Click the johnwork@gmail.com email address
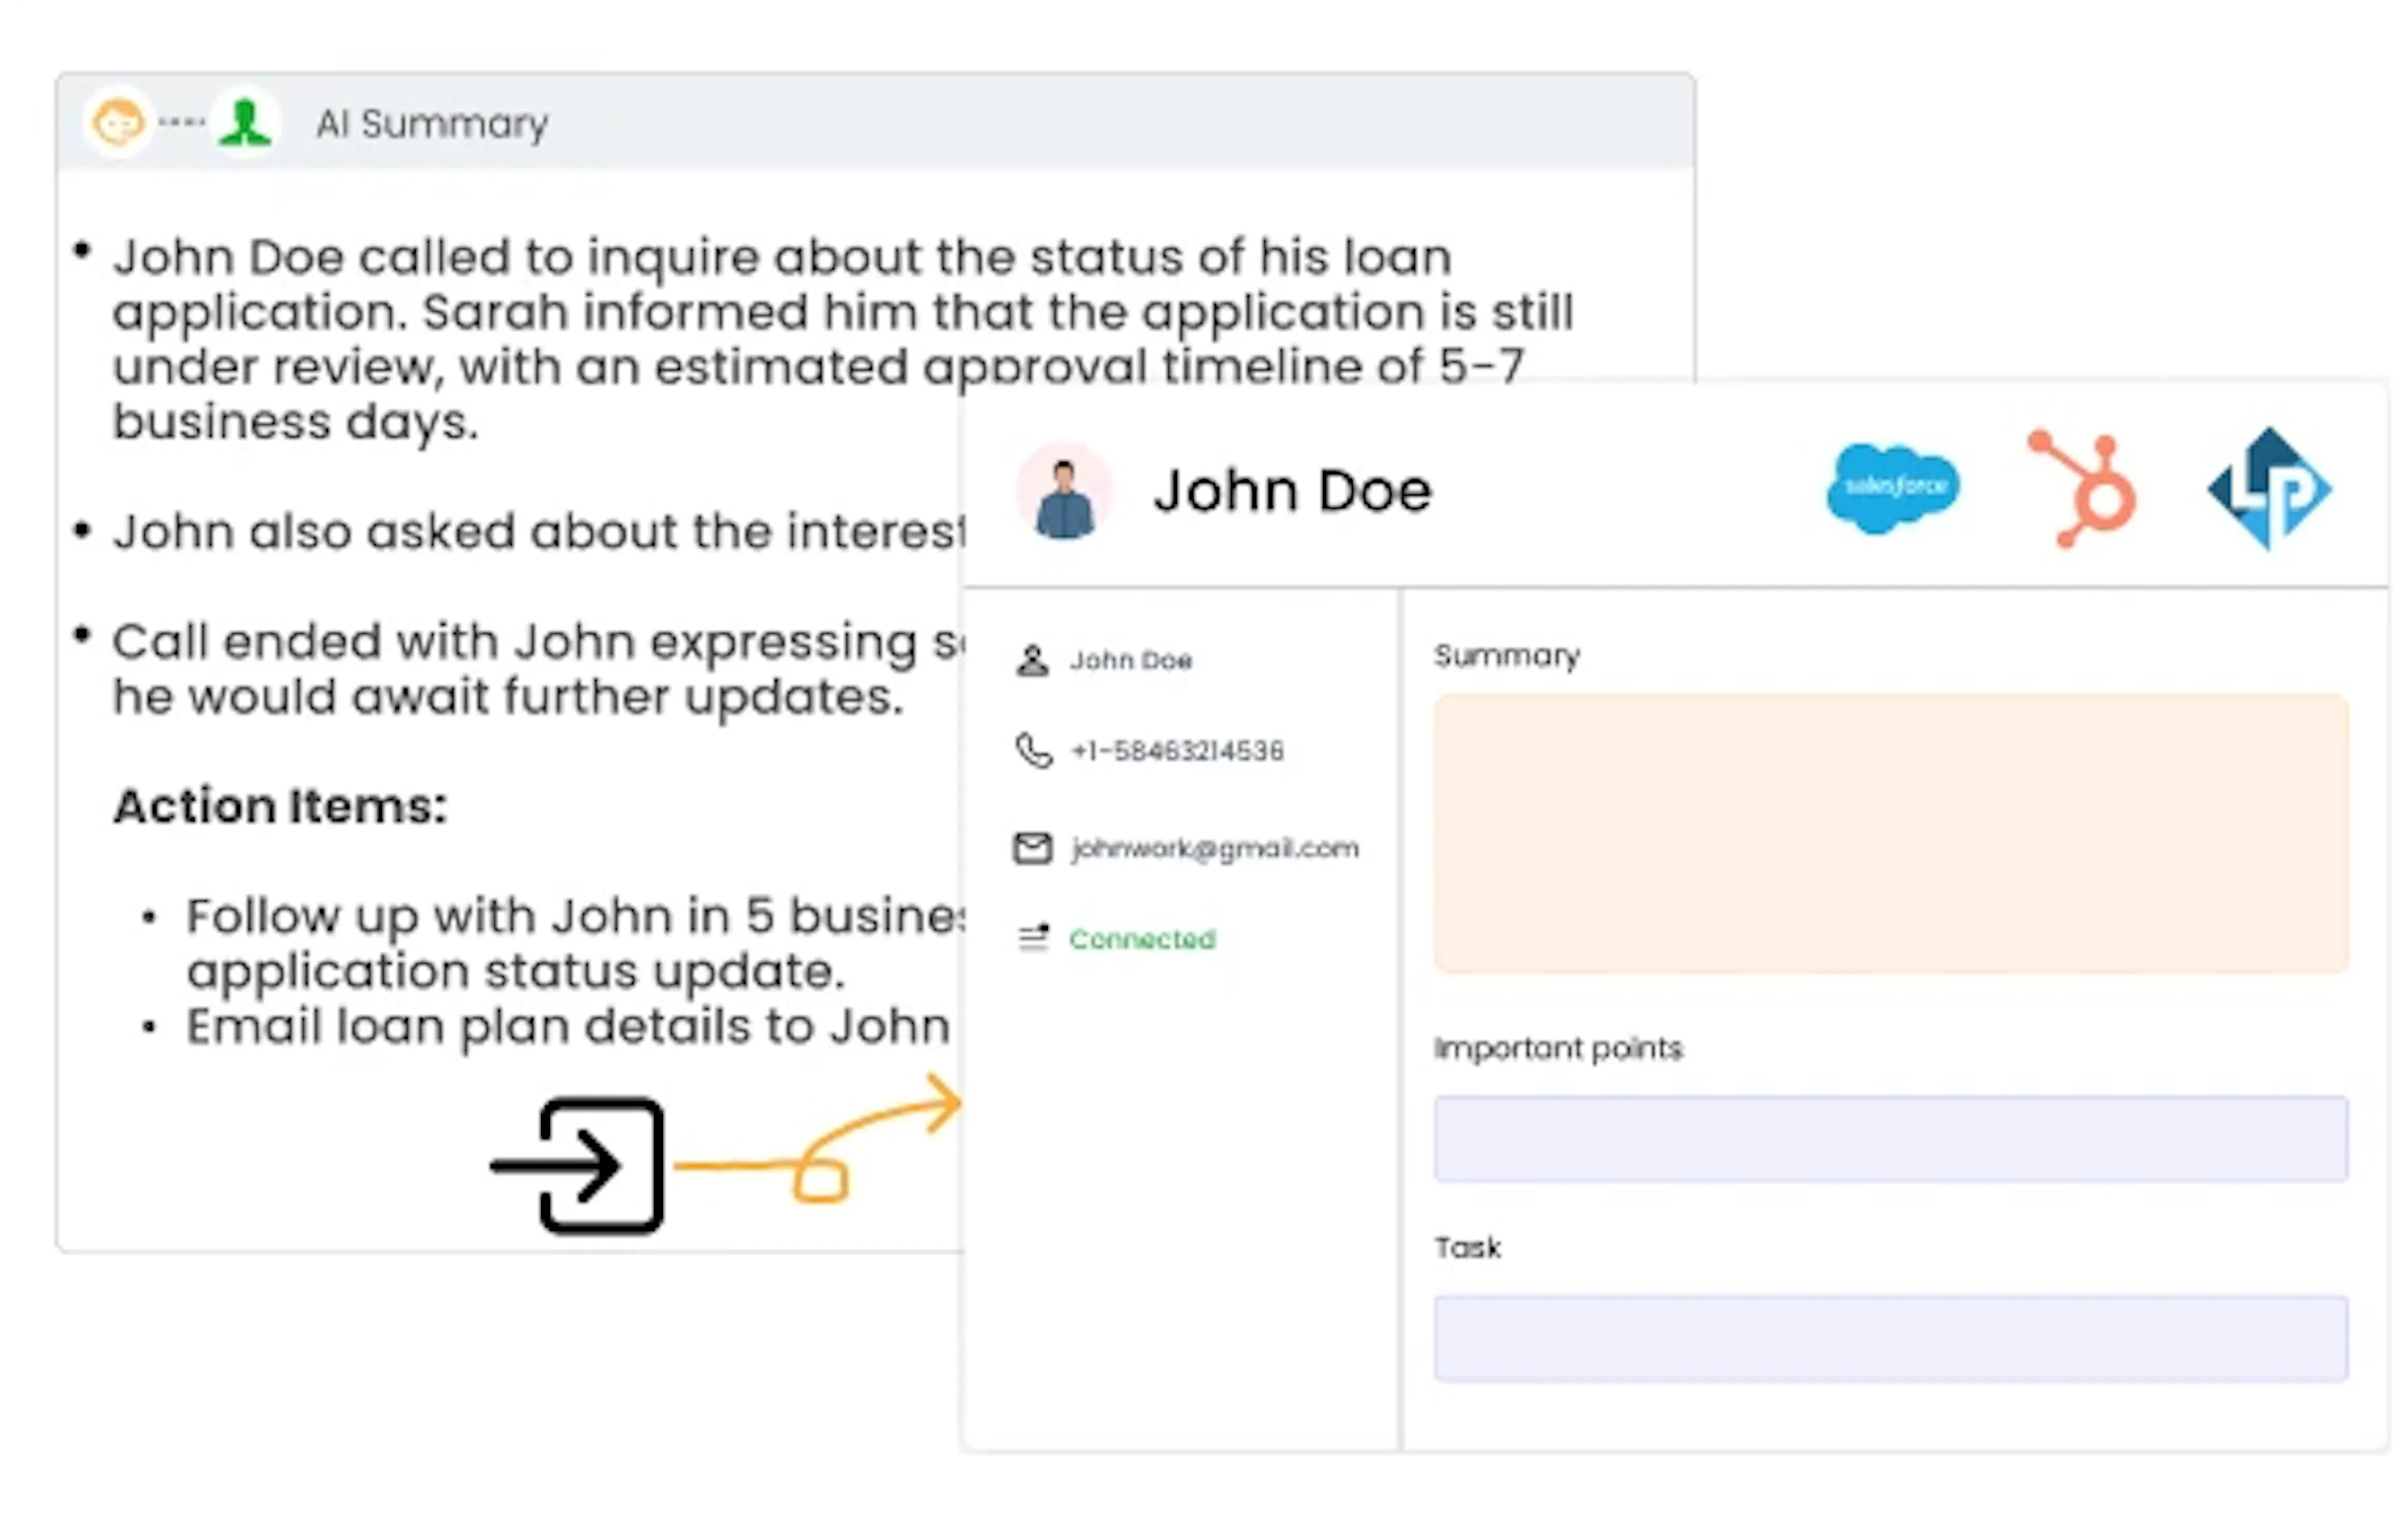This screenshot has height=1534, width=2408. pyautogui.click(x=1215, y=849)
